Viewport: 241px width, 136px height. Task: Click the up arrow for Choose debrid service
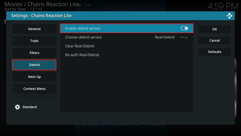point(186,37)
